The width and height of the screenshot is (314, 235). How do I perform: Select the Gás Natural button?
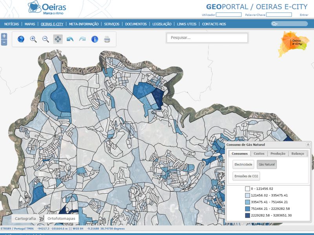coord(267,164)
